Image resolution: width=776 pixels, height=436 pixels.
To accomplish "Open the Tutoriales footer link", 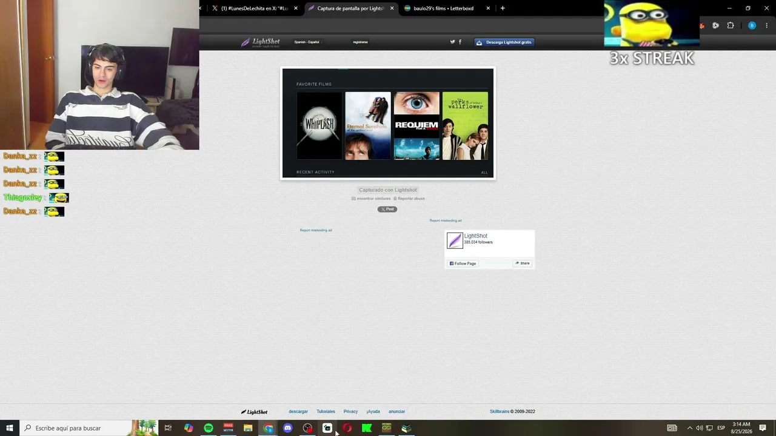I will [326, 412].
